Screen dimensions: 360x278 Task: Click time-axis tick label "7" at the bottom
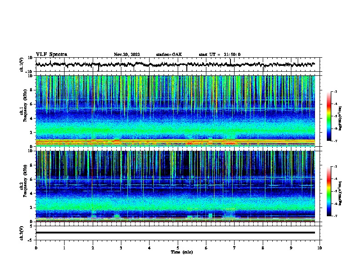235,248
